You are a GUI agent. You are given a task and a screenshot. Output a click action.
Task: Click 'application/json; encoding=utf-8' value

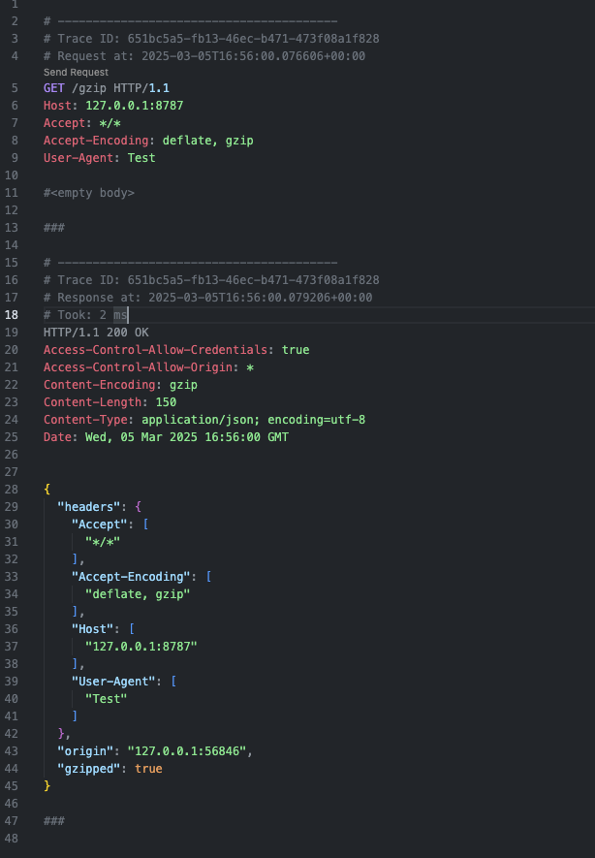(x=254, y=420)
